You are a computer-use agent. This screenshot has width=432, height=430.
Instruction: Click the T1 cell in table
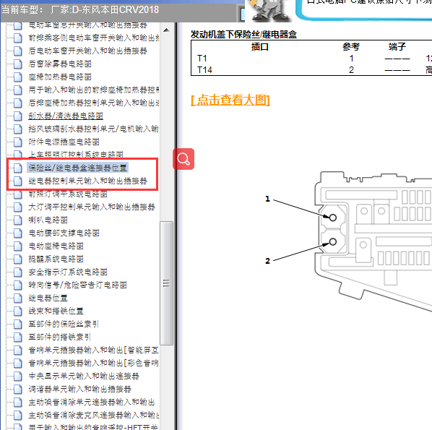click(202, 59)
